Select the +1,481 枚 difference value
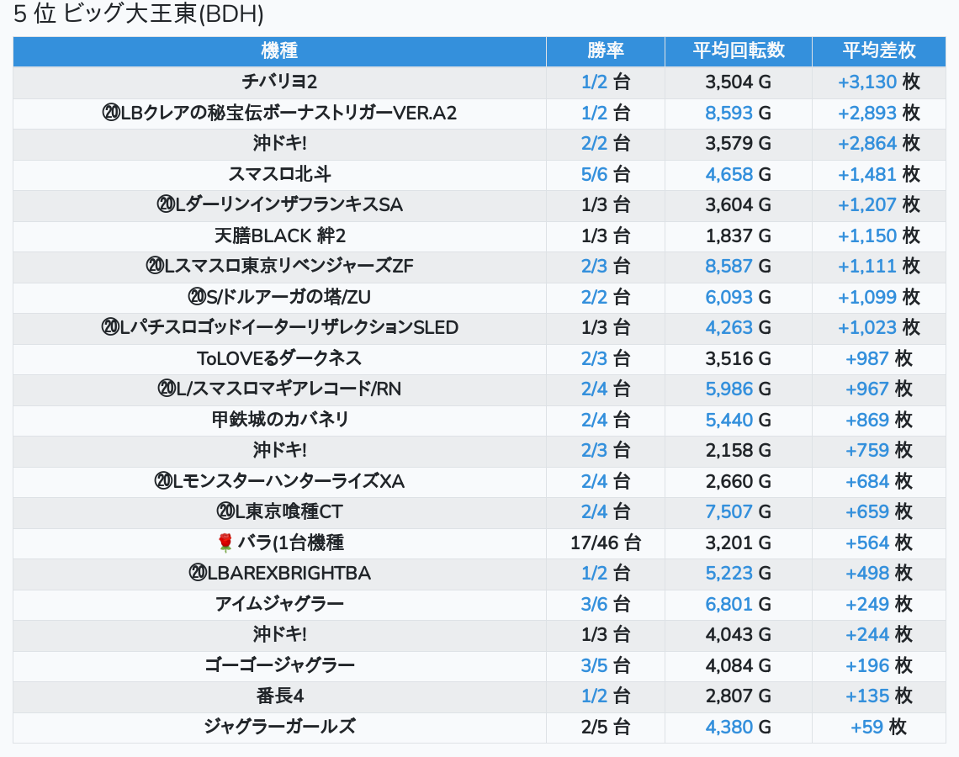 [x=879, y=174]
